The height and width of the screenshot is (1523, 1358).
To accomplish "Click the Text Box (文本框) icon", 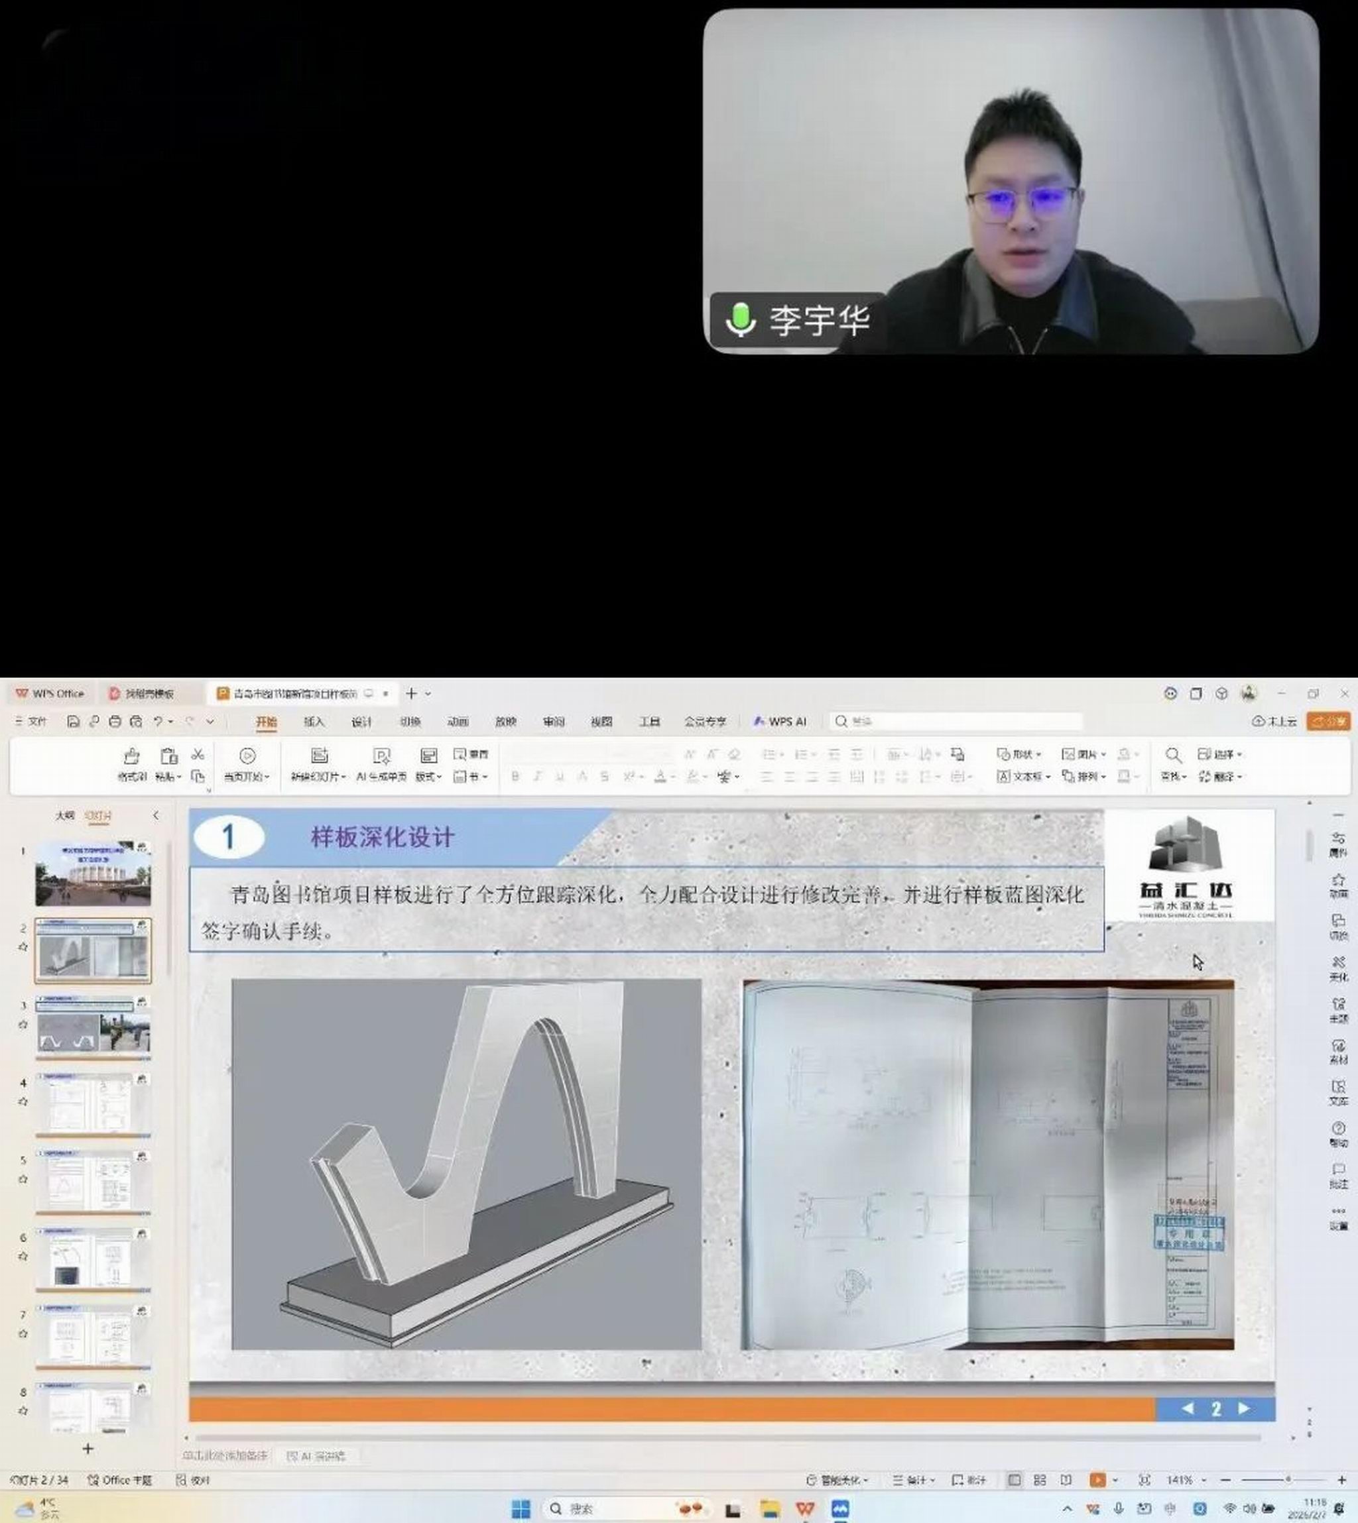I will pos(1005,777).
